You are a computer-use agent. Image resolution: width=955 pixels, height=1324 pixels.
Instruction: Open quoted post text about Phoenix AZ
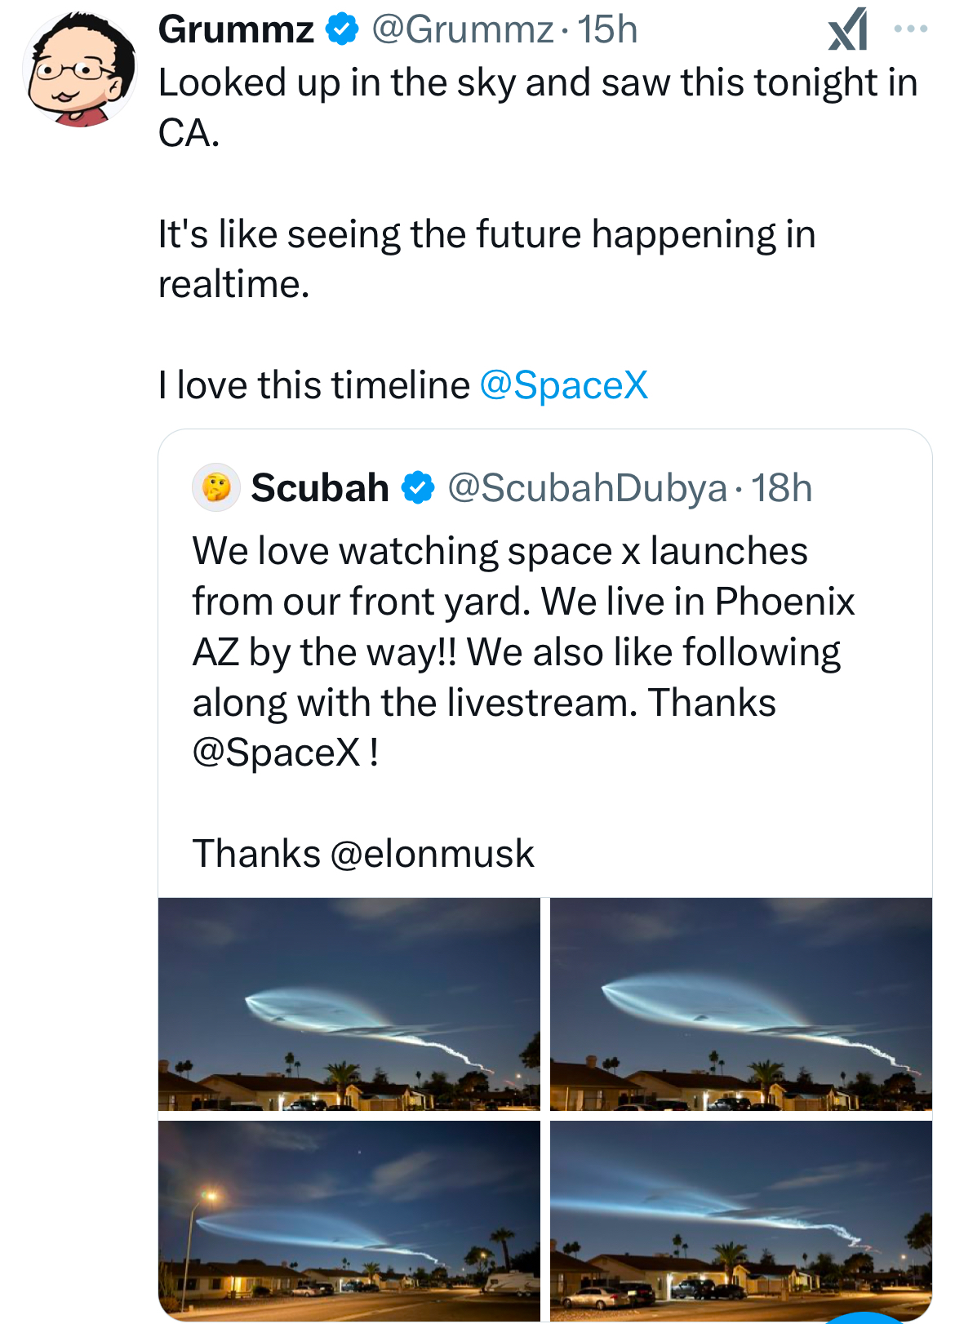point(523,651)
